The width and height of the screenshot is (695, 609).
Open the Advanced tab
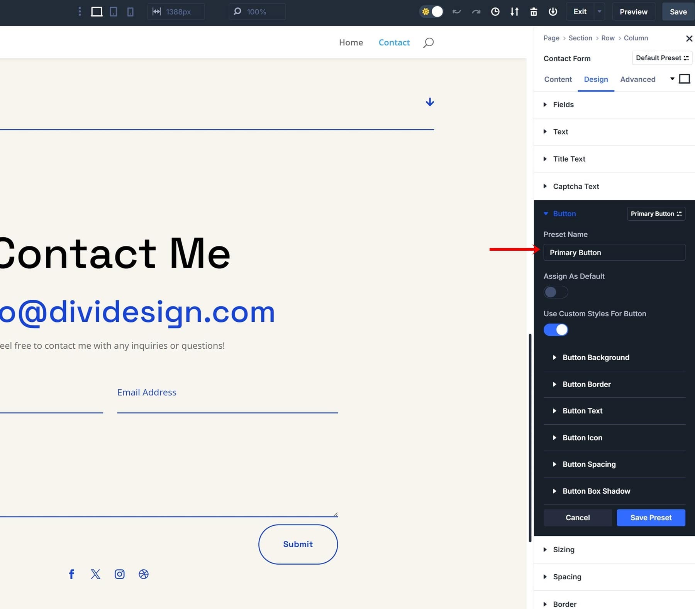coord(637,79)
